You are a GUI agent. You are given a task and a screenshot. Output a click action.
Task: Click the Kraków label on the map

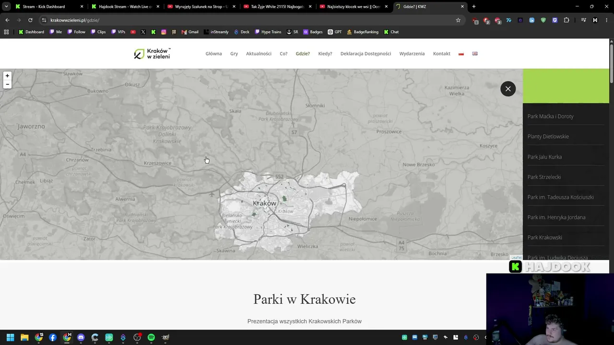pos(265,203)
